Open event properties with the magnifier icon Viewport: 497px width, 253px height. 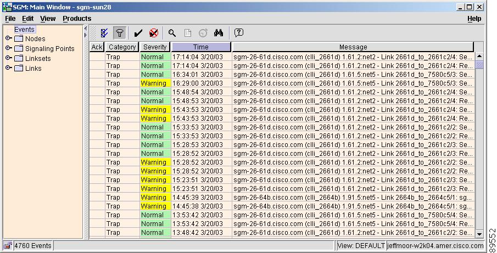tap(172, 32)
